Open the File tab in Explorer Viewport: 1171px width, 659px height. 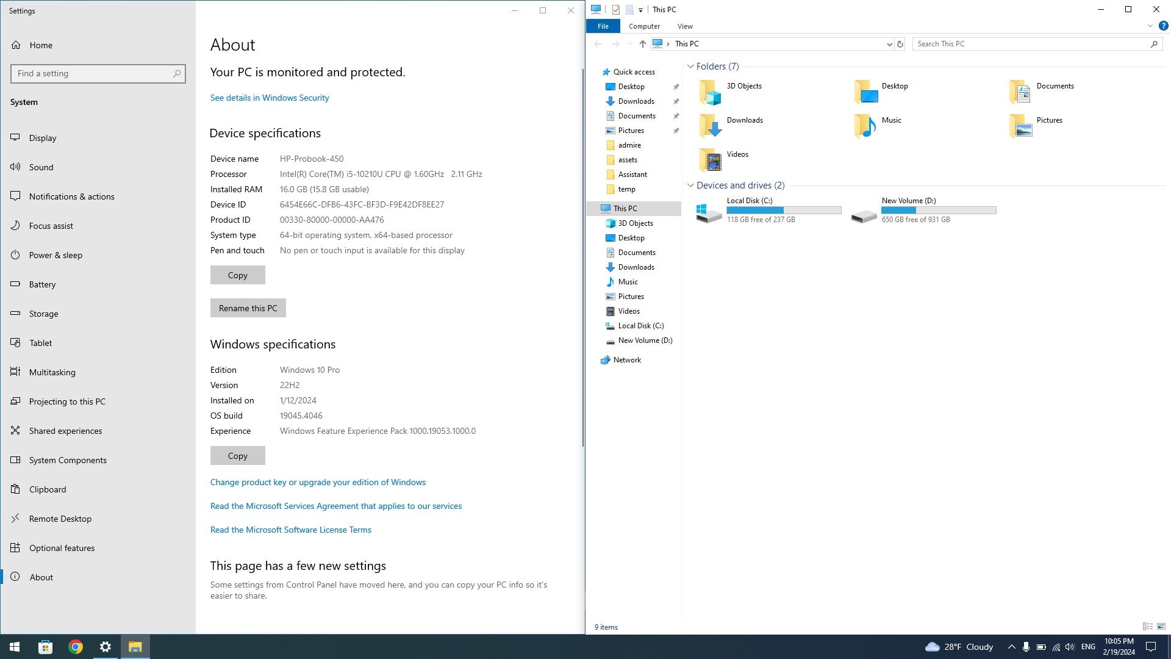[x=603, y=26]
